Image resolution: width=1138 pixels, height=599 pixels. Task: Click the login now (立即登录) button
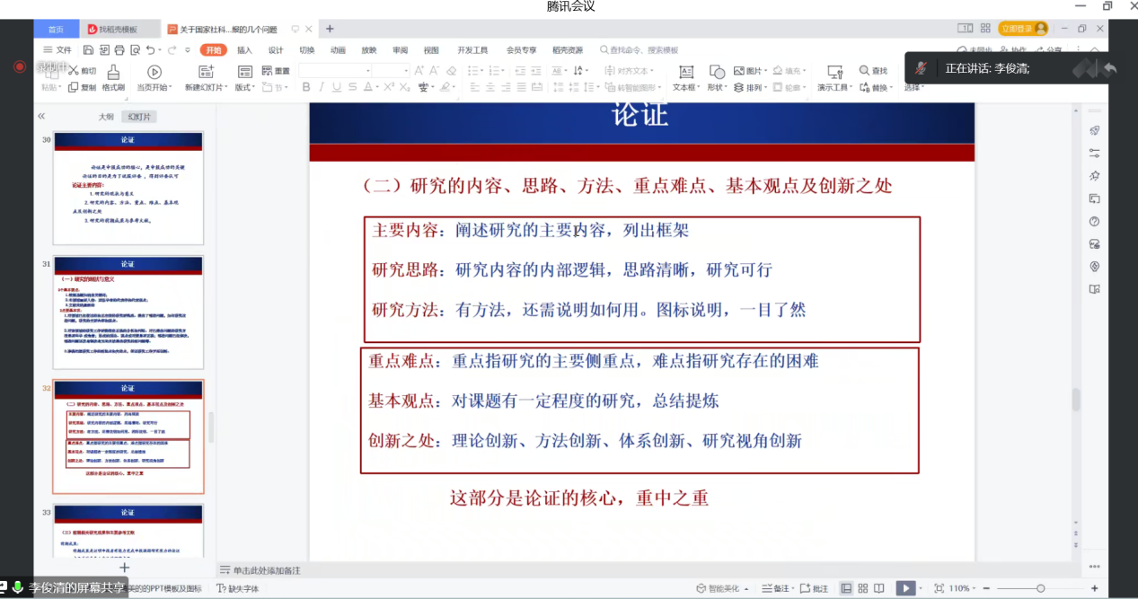pos(1023,29)
